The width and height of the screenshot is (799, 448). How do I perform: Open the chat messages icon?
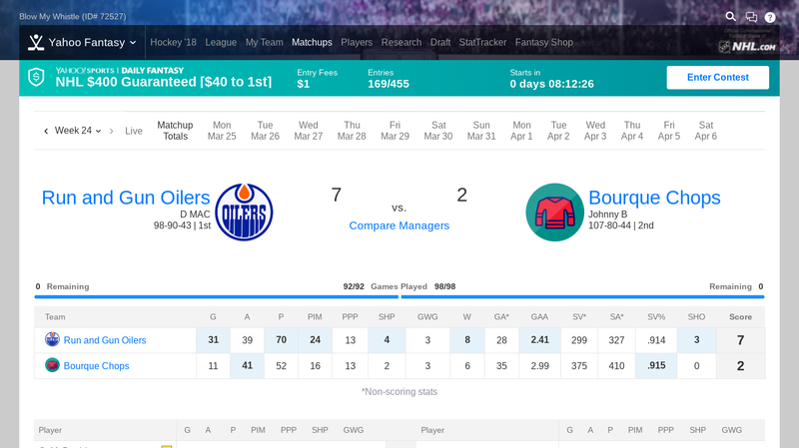(x=751, y=17)
